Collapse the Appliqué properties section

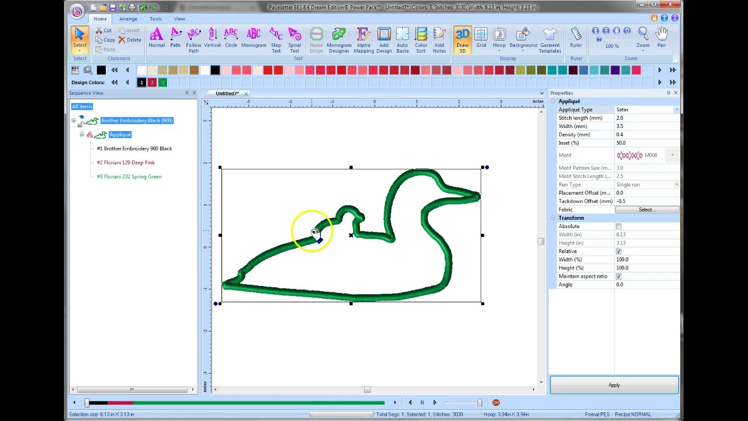pos(553,102)
